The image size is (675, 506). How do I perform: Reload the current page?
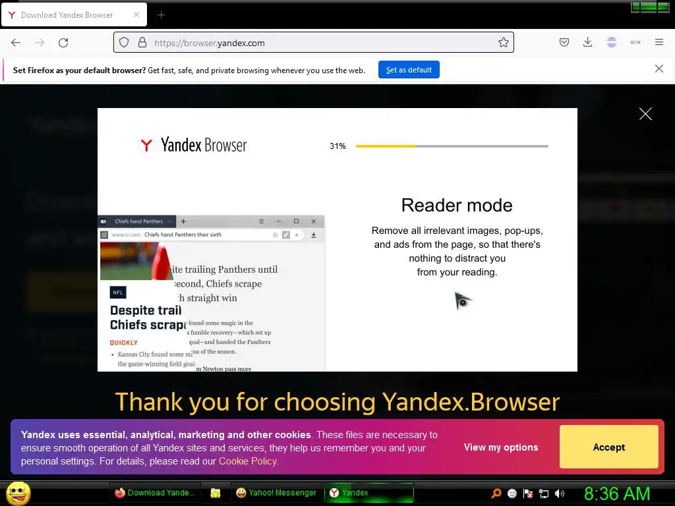63,43
